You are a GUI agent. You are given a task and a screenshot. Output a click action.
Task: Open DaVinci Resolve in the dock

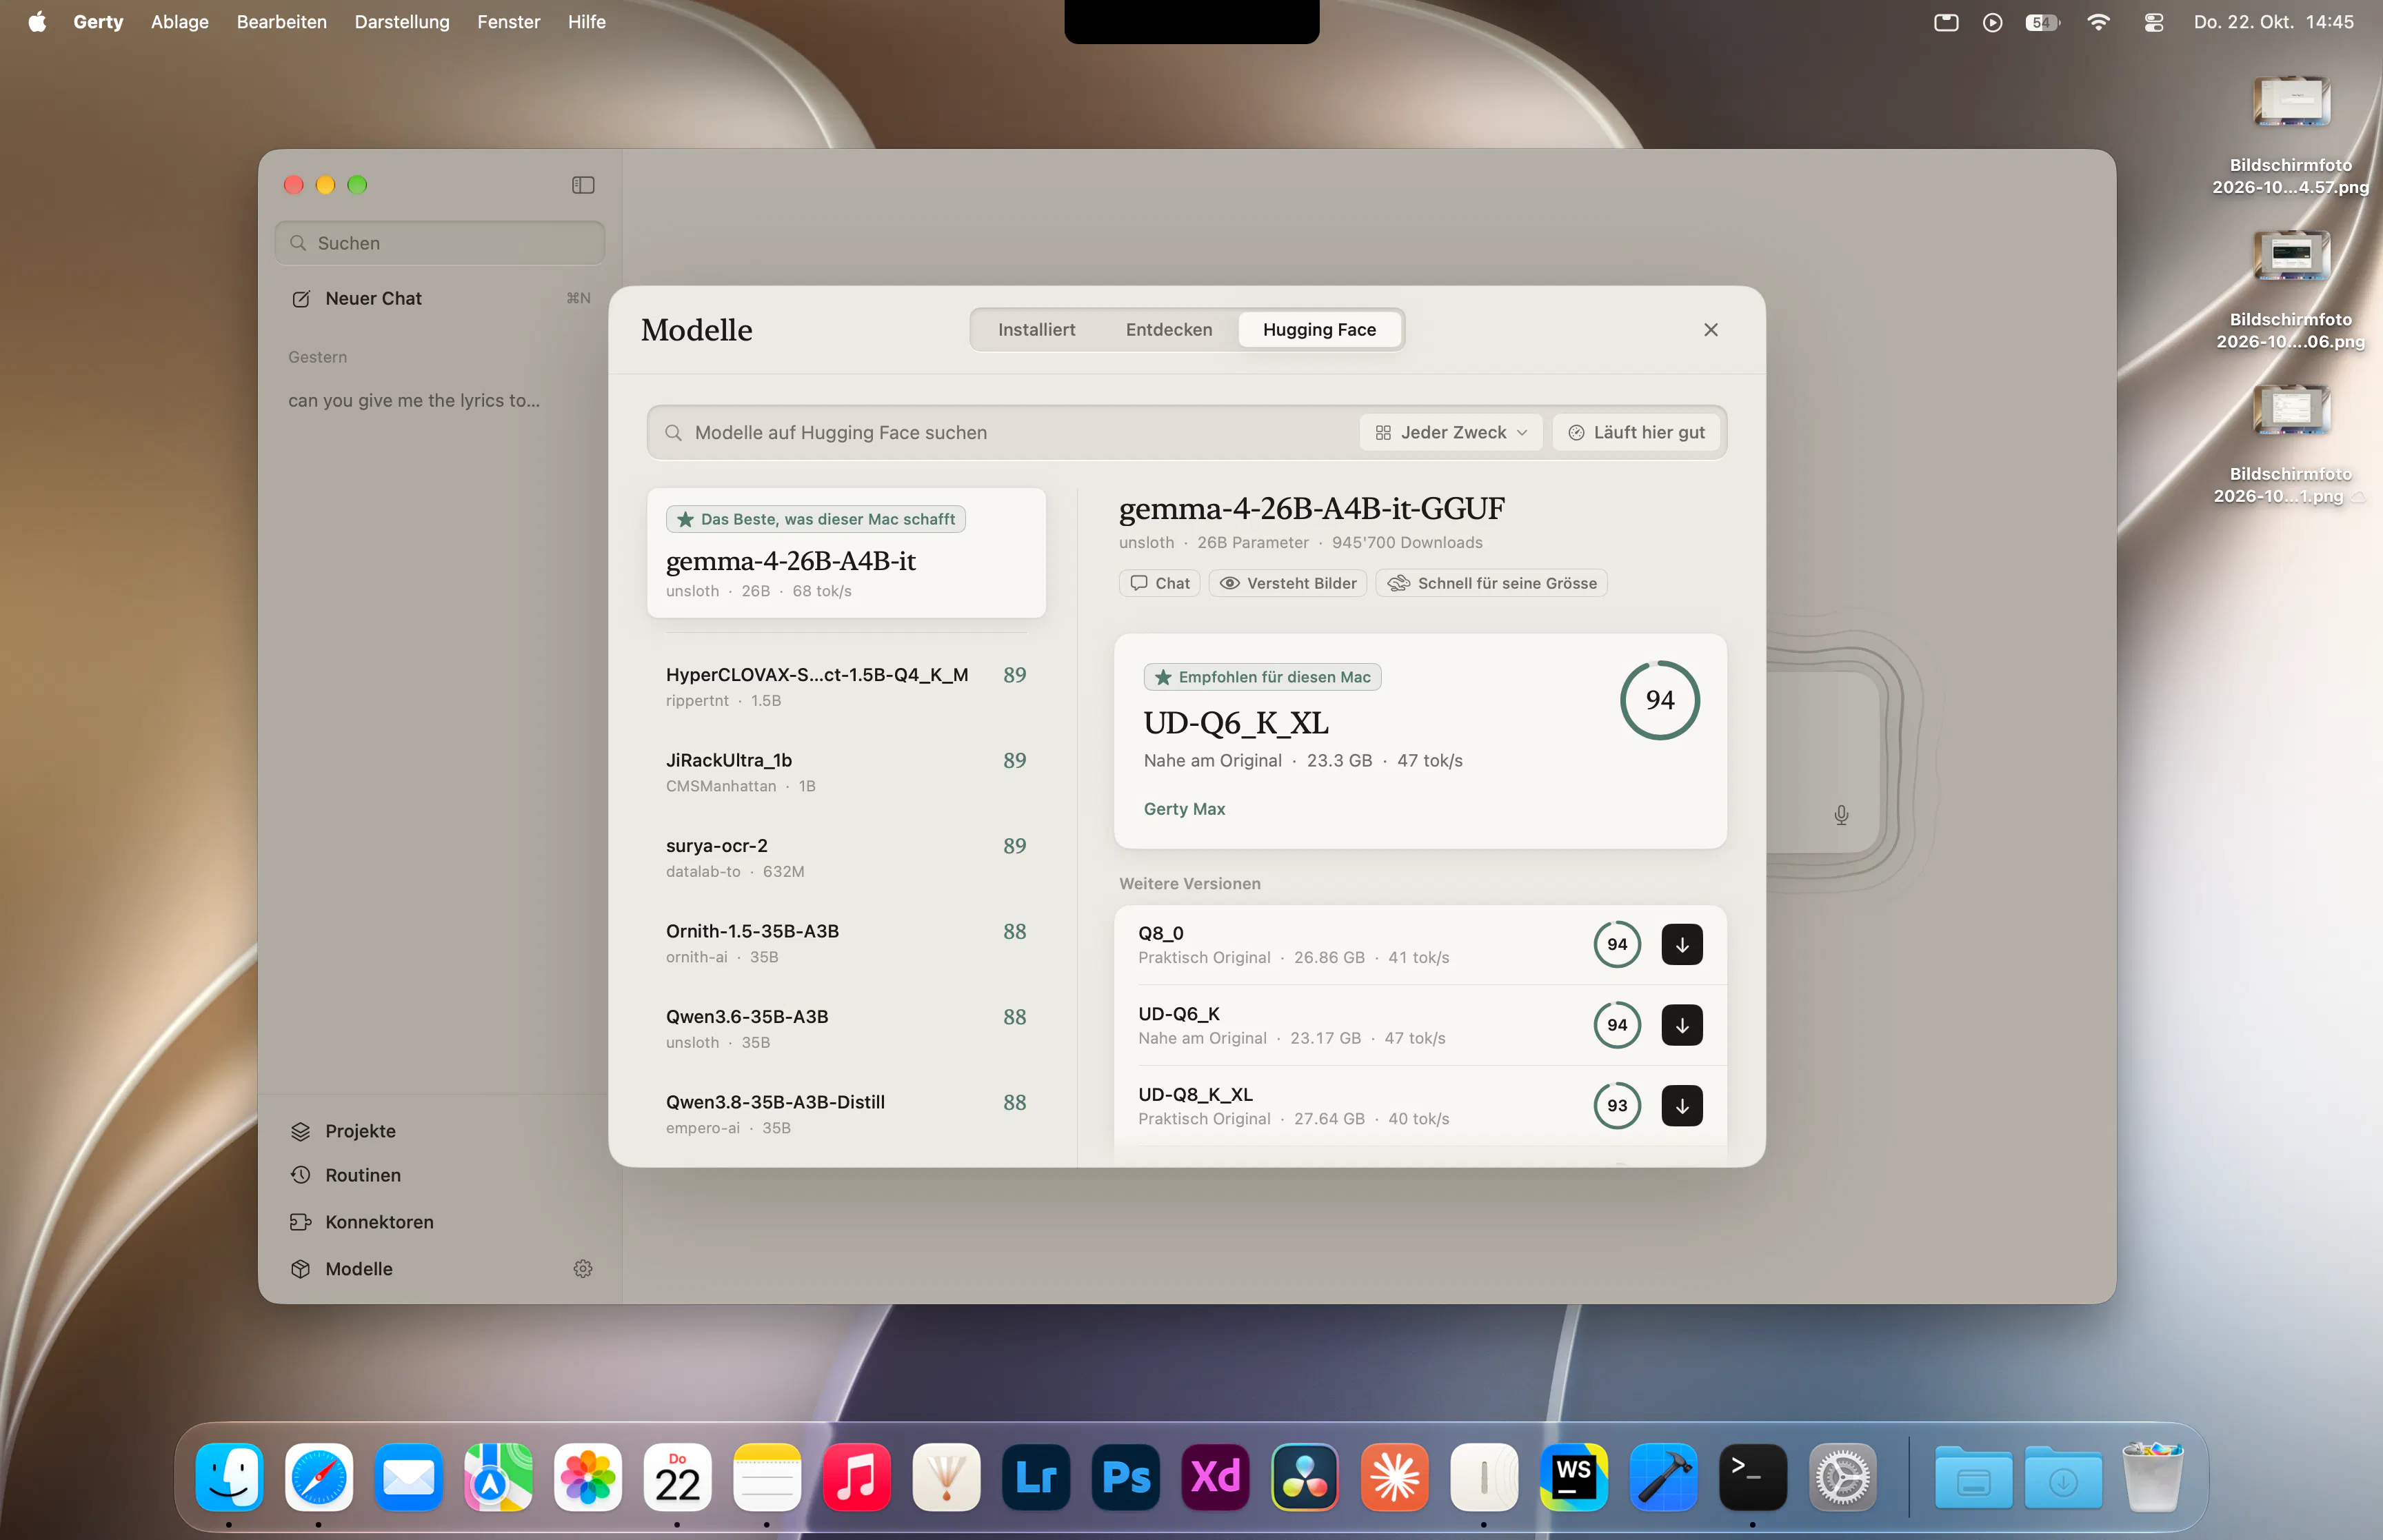(1305, 1477)
